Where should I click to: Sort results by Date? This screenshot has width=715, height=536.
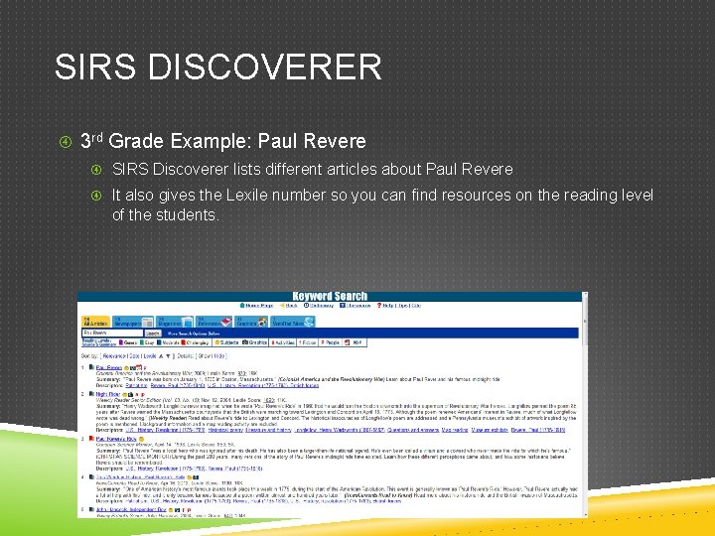click(x=134, y=356)
